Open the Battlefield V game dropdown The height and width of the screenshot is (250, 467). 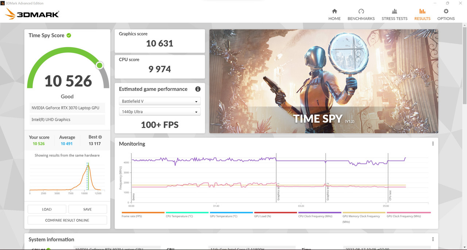[x=160, y=101]
